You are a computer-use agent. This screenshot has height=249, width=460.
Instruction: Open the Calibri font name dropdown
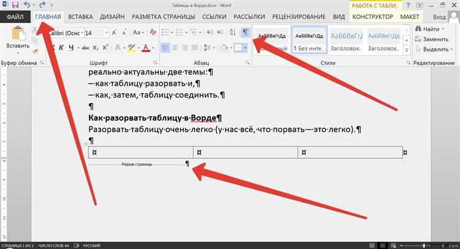click(x=82, y=33)
